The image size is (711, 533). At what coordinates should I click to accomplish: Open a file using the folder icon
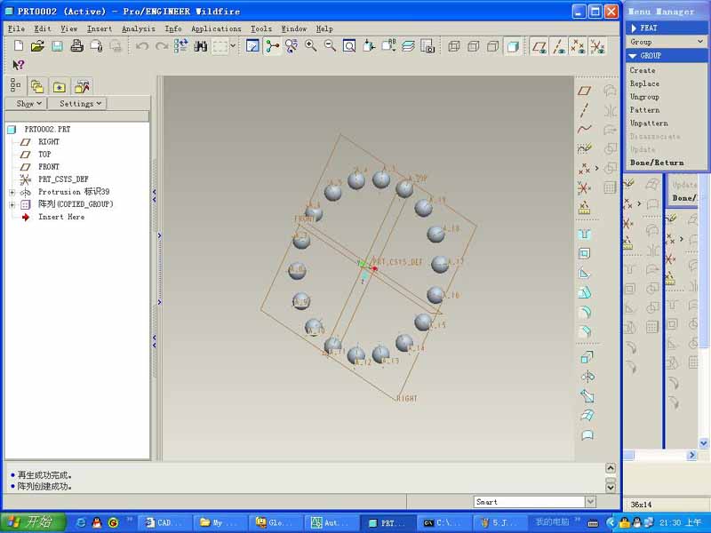coord(37,46)
